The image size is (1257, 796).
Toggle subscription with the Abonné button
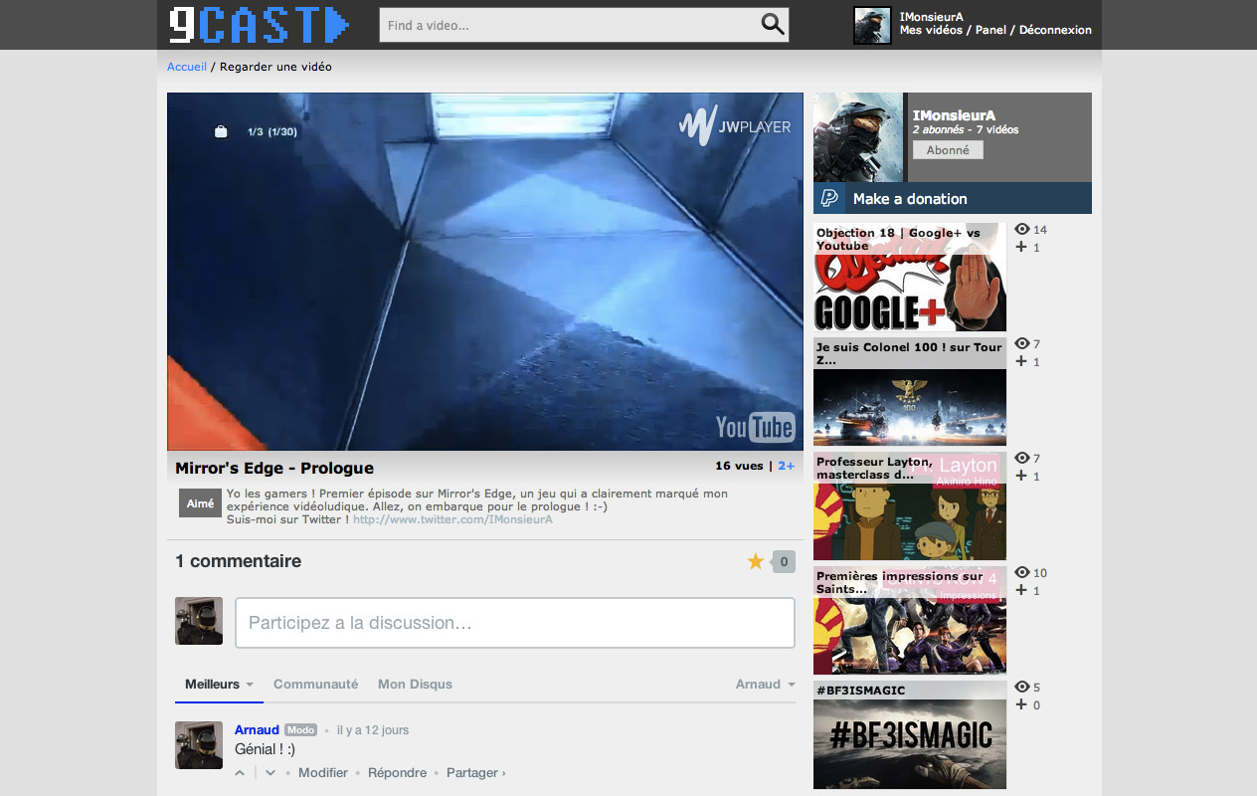coord(947,149)
